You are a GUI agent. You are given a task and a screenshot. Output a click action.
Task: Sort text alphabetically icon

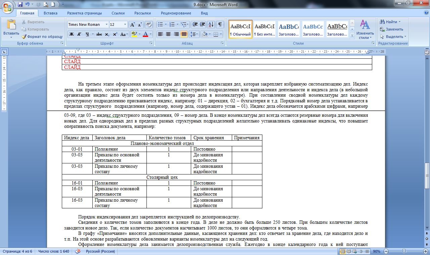point(211,24)
